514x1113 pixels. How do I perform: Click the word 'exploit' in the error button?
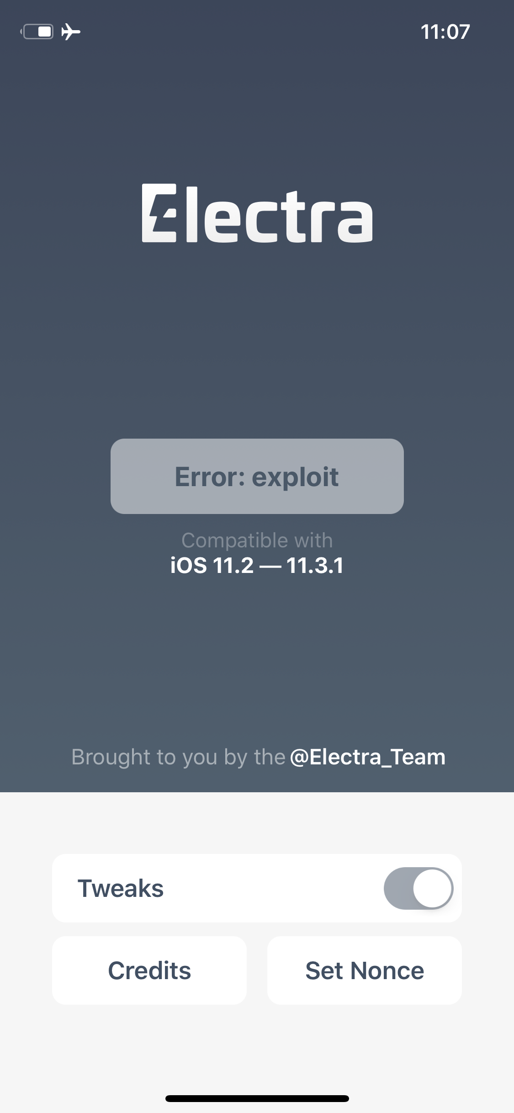295,478
